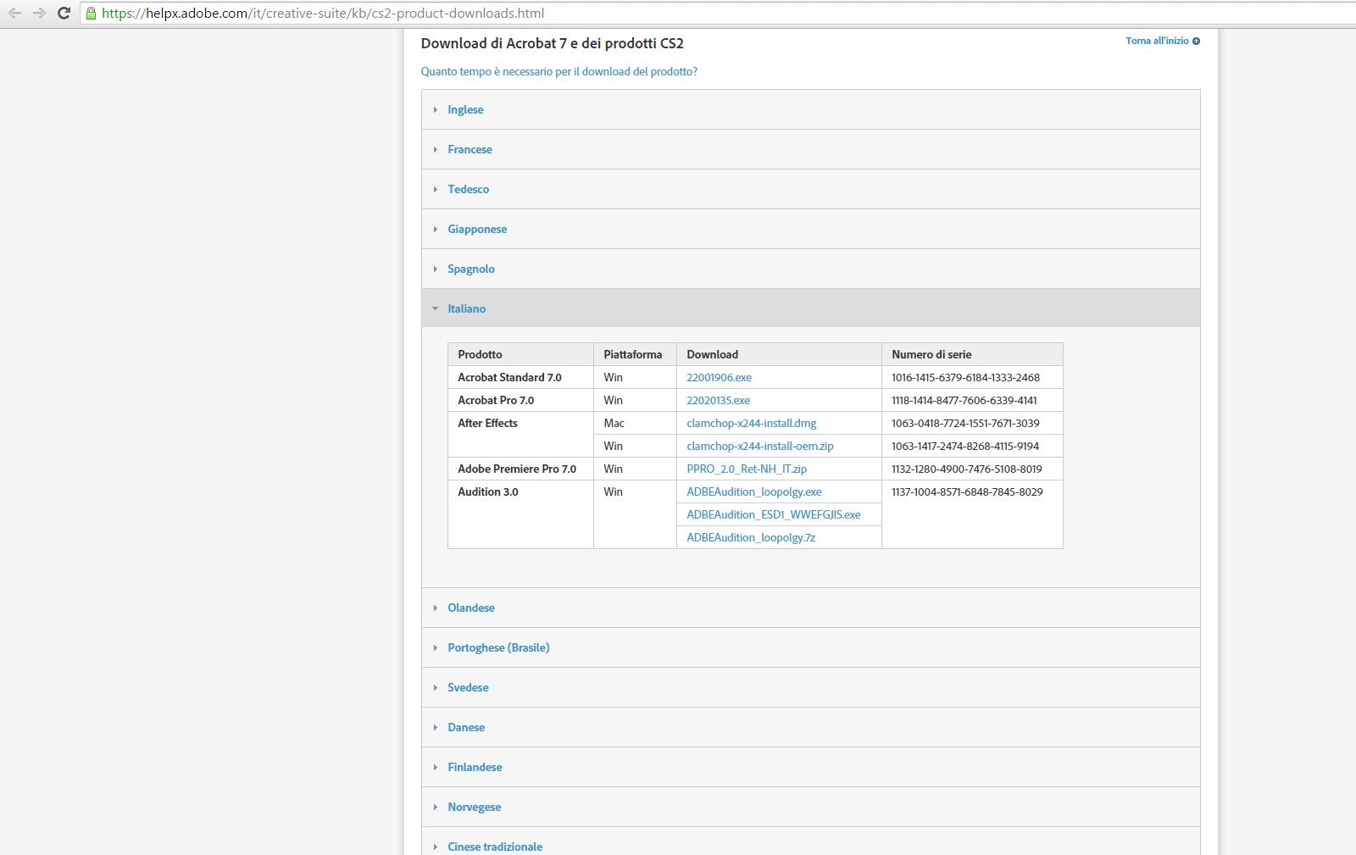Screen dimensions: 1356x855
Task: Click the Audition 3.0 product cell
Action: [x=520, y=514]
